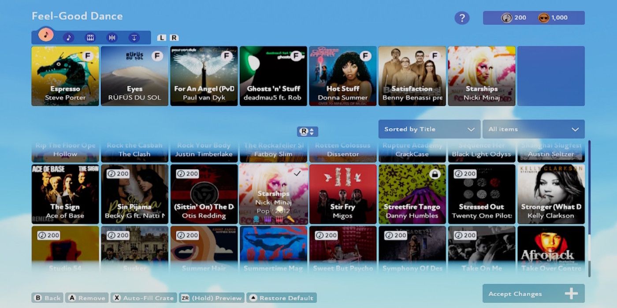Click the "Fatboy Slim" artist text
The width and height of the screenshot is (617, 308).
[x=273, y=154]
